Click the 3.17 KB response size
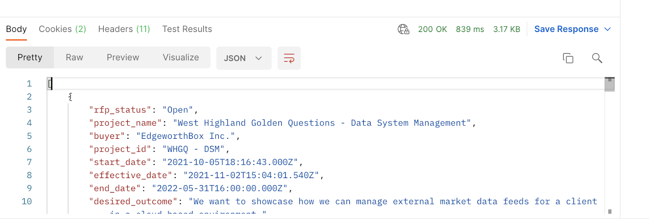Image resolution: width=649 pixels, height=221 pixels. click(x=507, y=29)
